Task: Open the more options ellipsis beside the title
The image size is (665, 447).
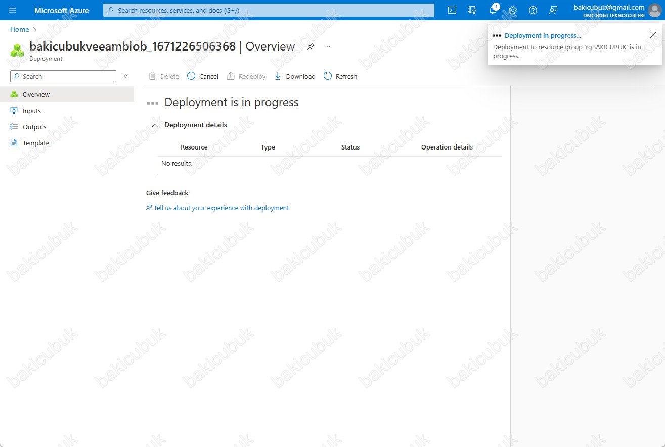Action: [x=327, y=46]
